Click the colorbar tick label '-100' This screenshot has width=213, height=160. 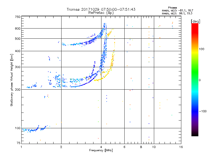point(203,111)
